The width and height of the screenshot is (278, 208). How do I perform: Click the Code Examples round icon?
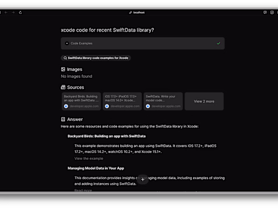67,43
